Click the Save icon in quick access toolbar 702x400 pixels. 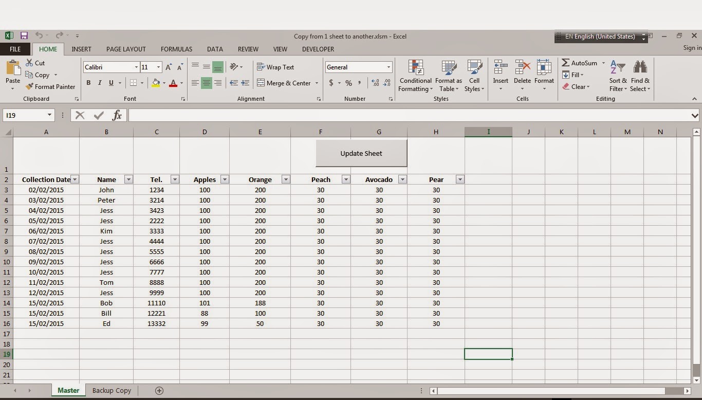tap(24, 35)
